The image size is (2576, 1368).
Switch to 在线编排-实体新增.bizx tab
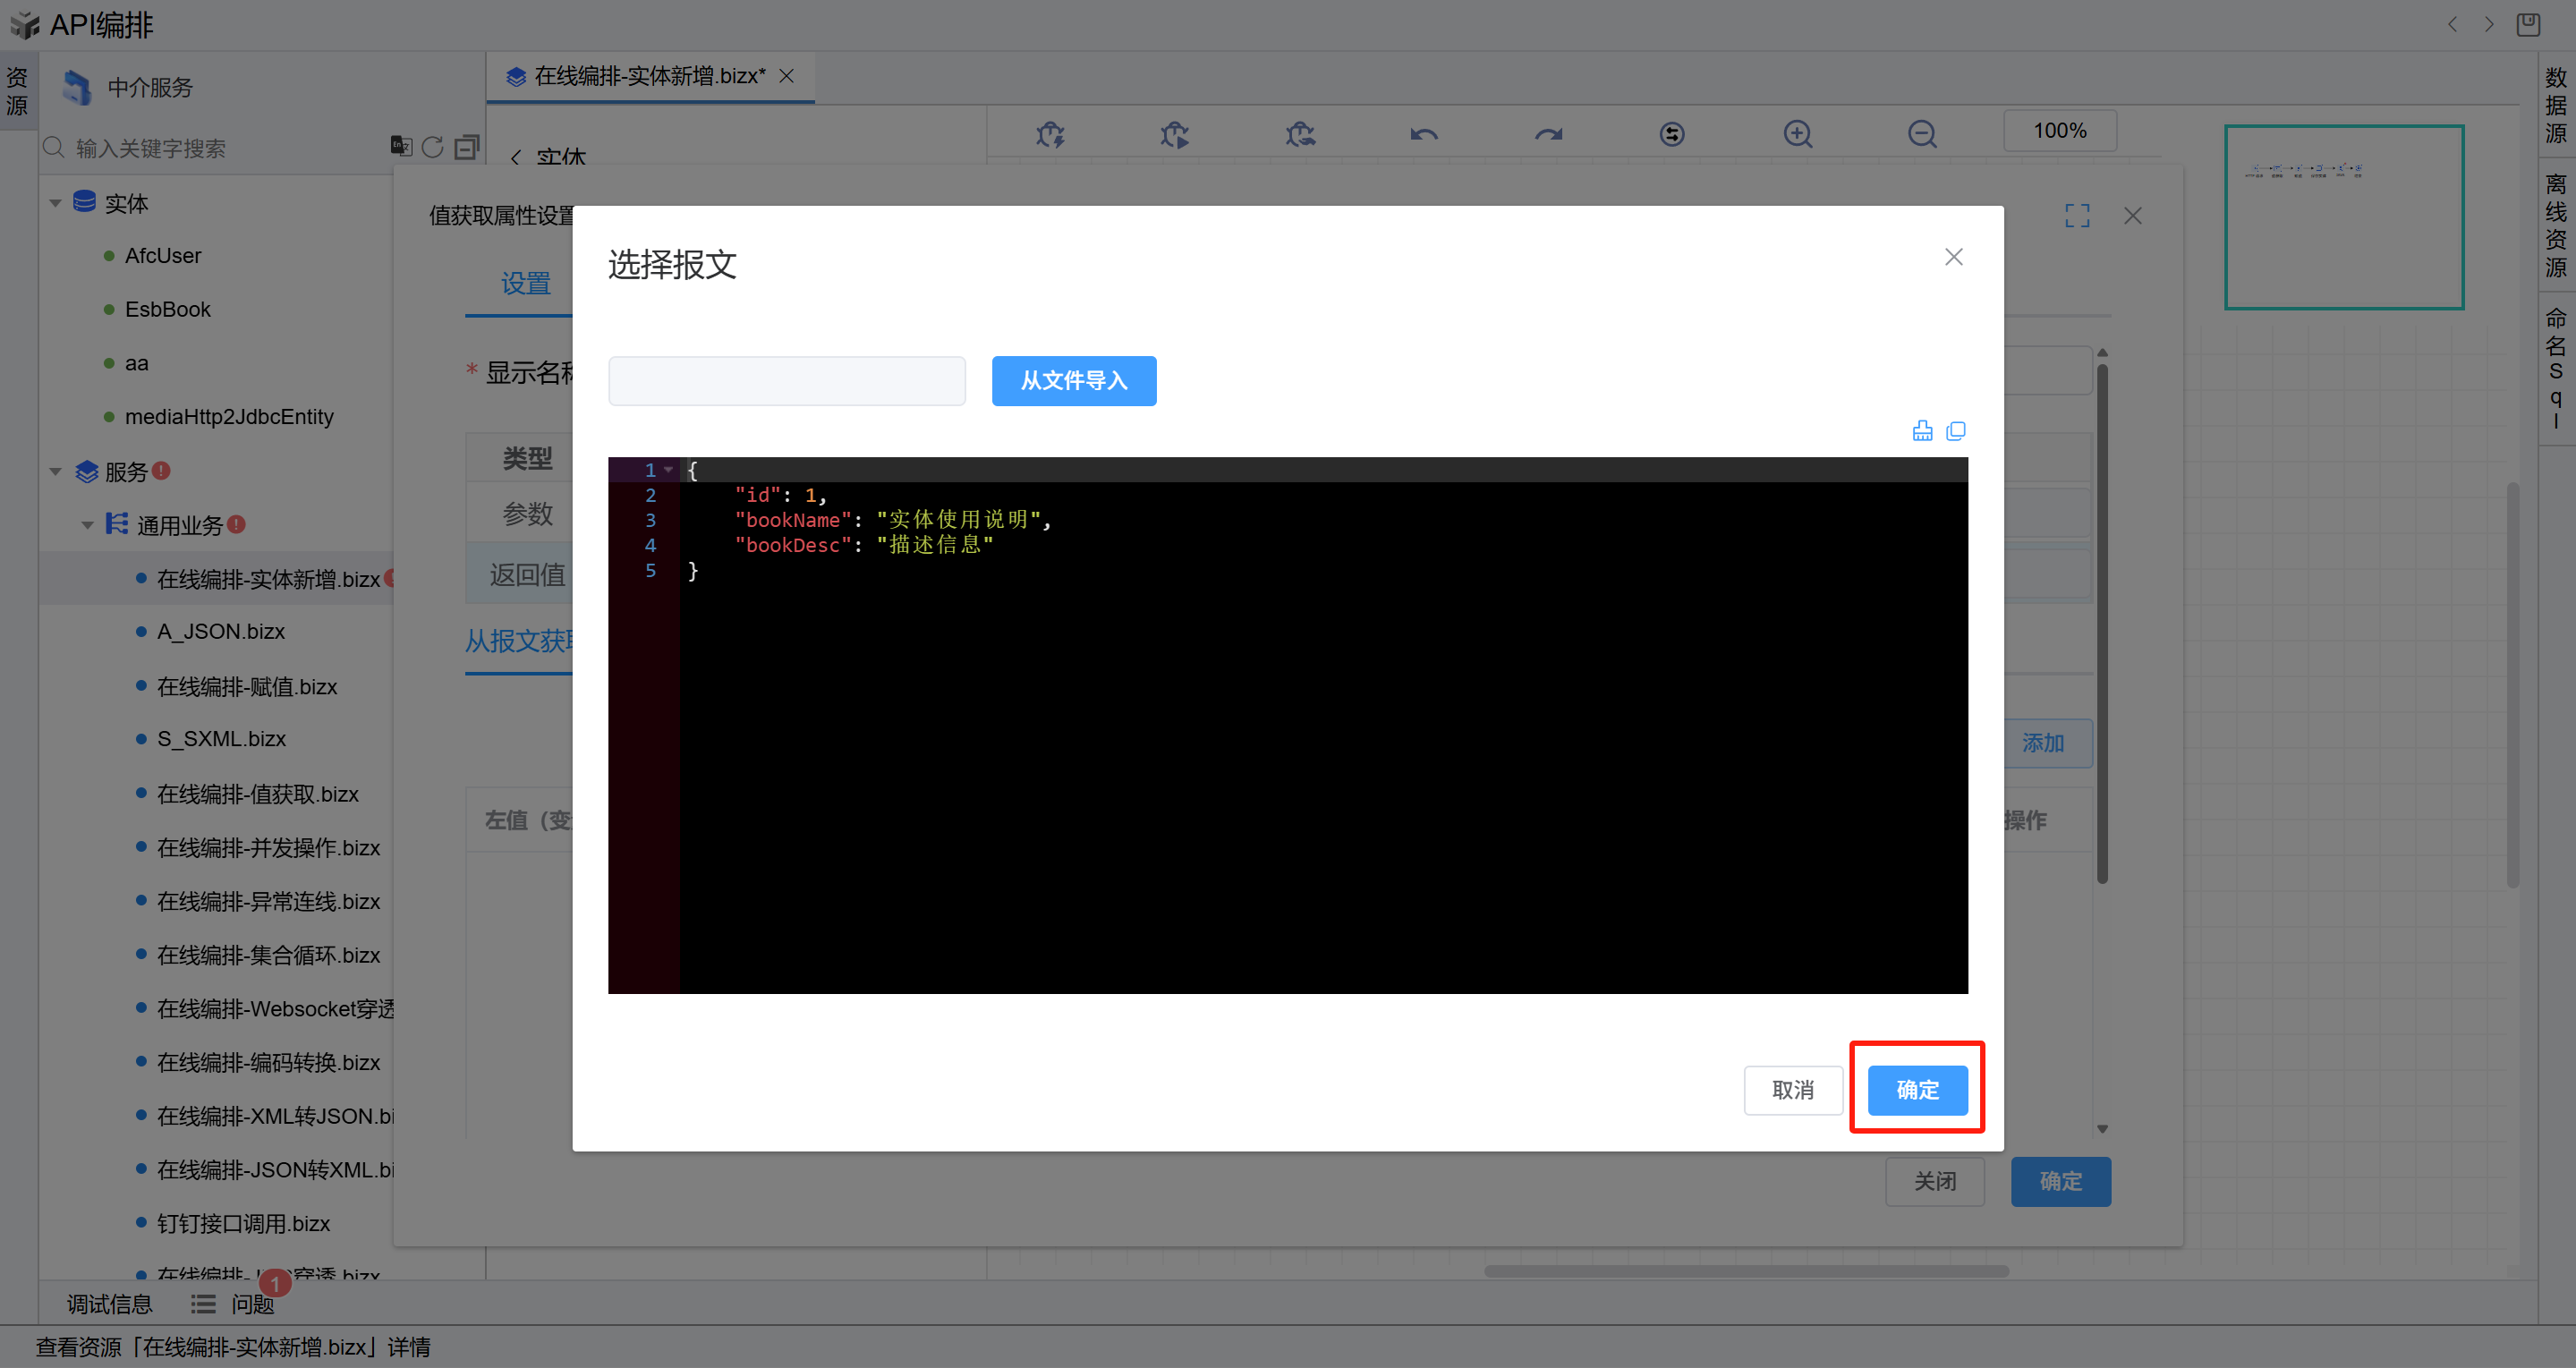click(x=649, y=76)
